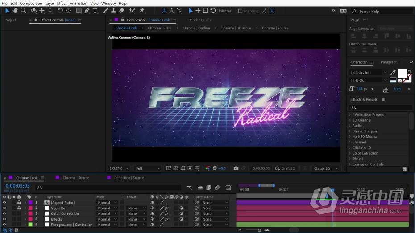Hide the Aspect Ratio layer
The width and height of the screenshot is (415, 233).
click(4, 202)
